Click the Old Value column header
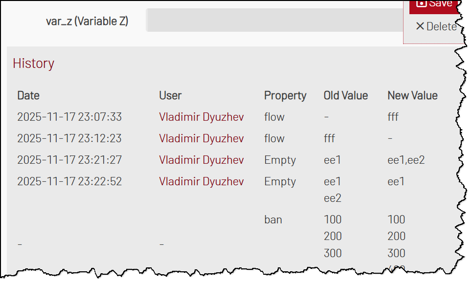This screenshot has height=284, width=473. [x=346, y=95]
